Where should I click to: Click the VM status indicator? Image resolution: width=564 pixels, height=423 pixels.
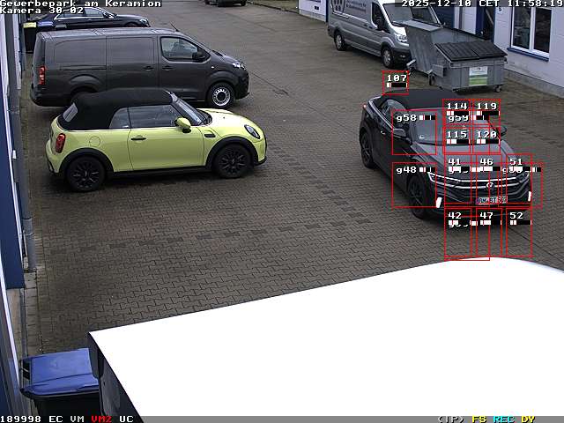pyautogui.click(x=77, y=419)
